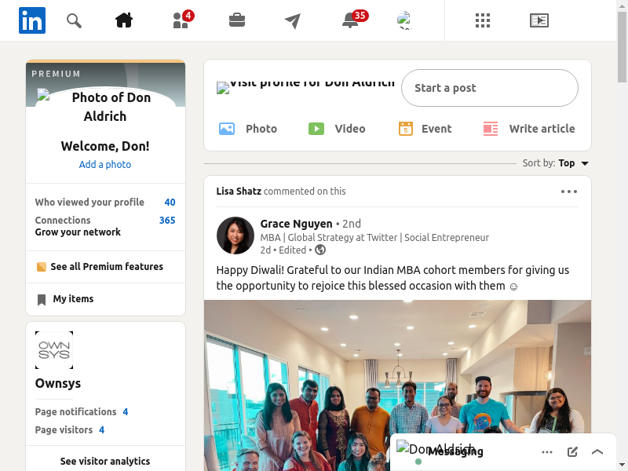
Task: Expand the Messaging panel chevron
Action: [x=597, y=452]
